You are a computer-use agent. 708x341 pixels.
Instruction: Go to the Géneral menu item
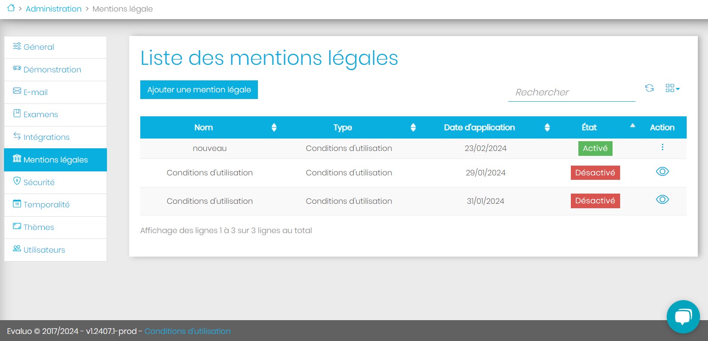(x=39, y=47)
